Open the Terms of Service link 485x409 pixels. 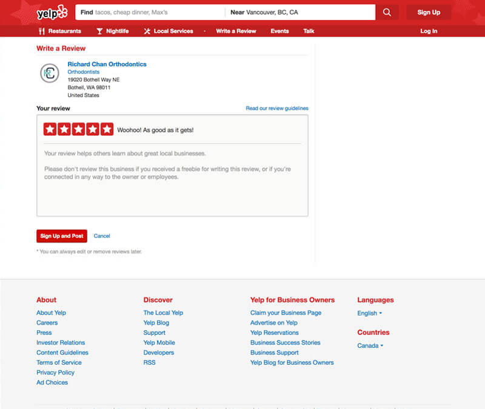pos(59,362)
